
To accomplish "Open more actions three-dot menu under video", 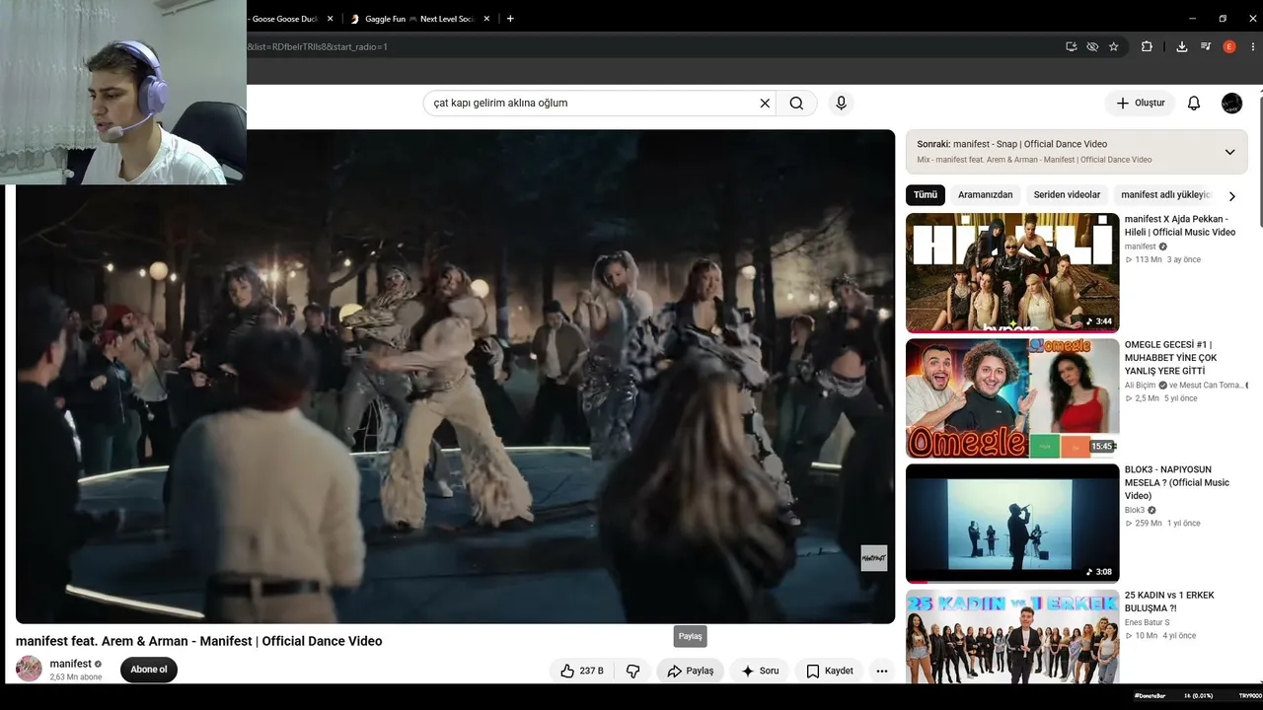I will click(x=882, y=671).
